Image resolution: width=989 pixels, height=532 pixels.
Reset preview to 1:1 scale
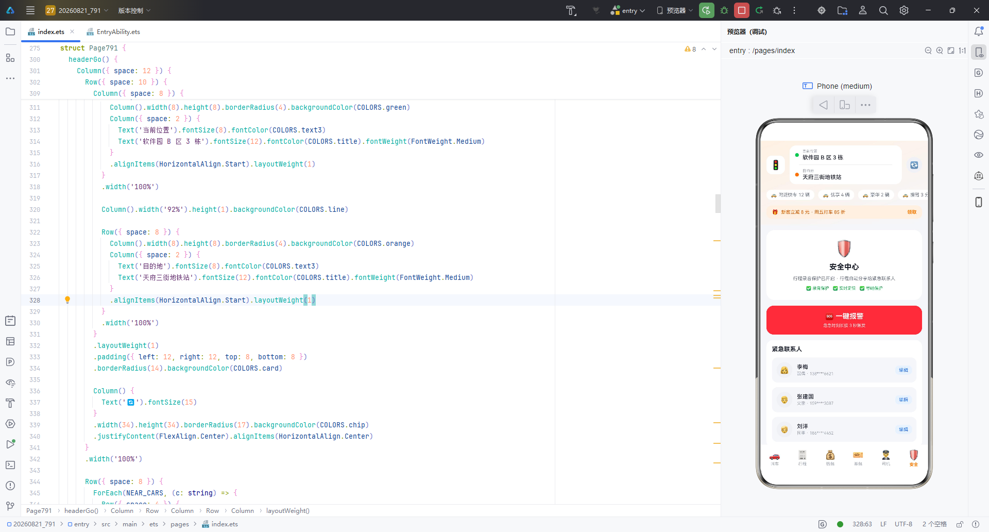[x=962, y=51]
